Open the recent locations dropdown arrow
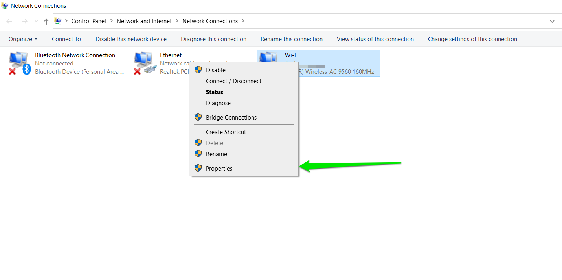 click(36, 22)
